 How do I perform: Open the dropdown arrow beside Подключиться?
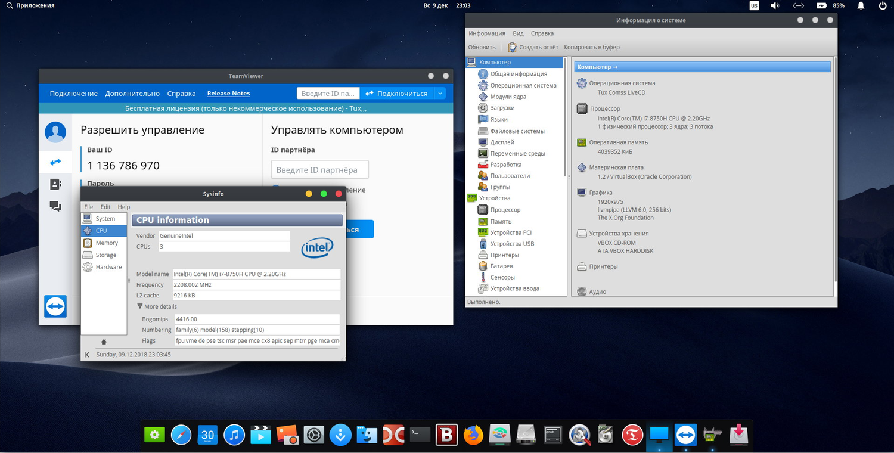[x=440, y=93]
